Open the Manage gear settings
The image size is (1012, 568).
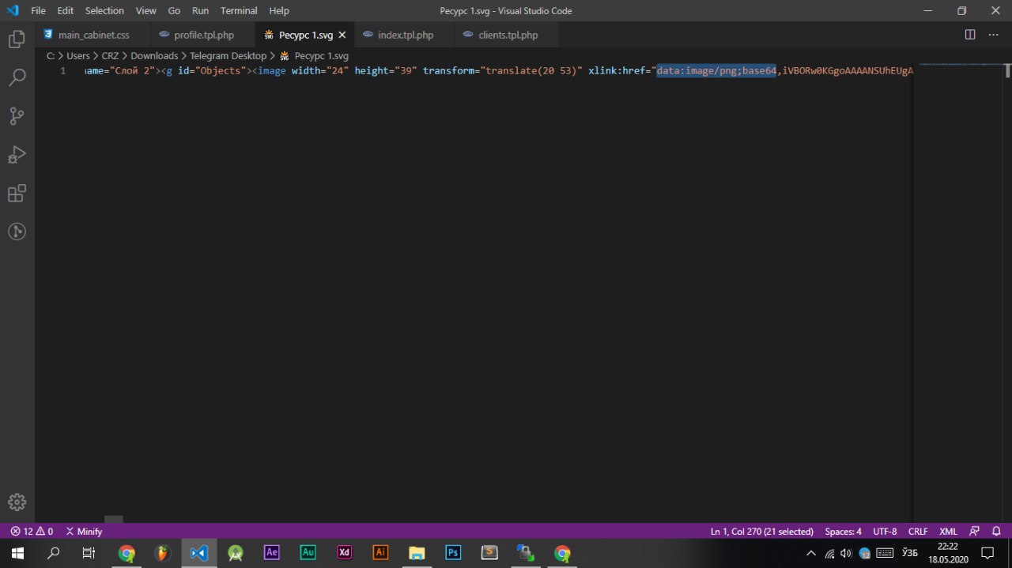(x=17, y=502)
